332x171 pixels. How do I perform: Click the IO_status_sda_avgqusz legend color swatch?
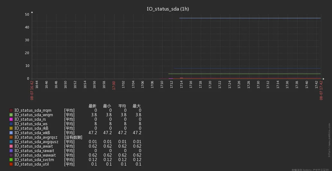coord(11,142)
